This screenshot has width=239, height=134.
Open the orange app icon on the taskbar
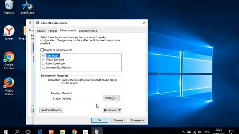pyautogui.click(x=52, y=132)
